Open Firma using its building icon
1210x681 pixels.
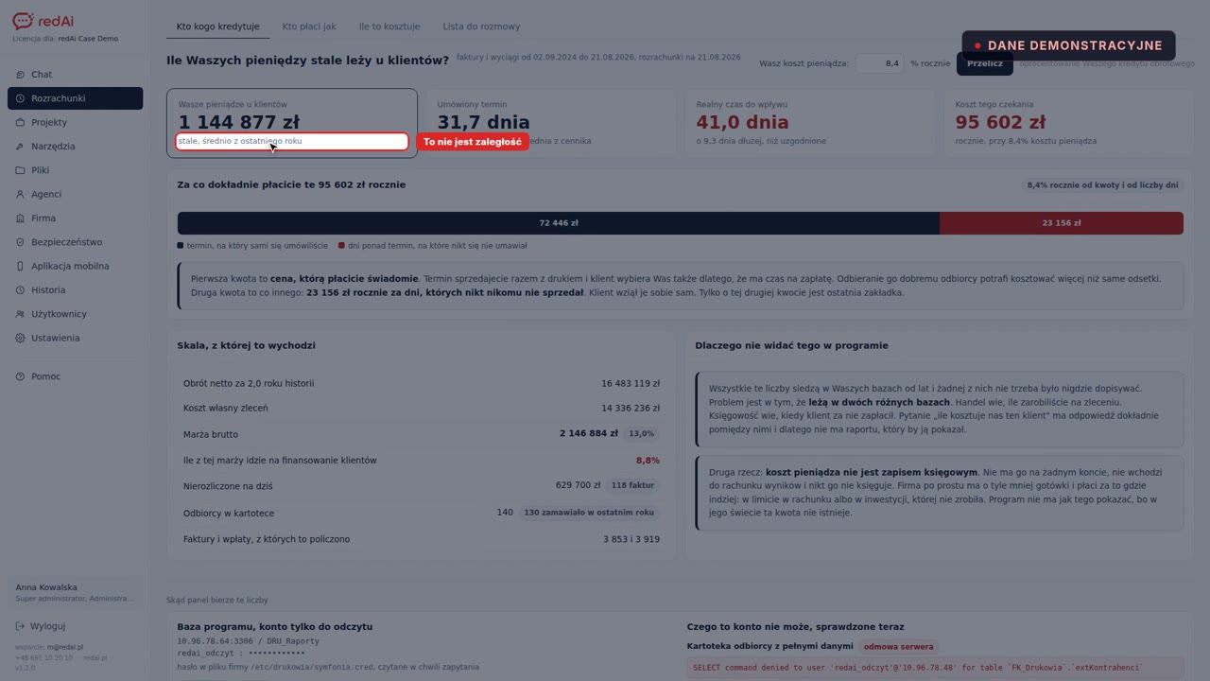(21, 218)
